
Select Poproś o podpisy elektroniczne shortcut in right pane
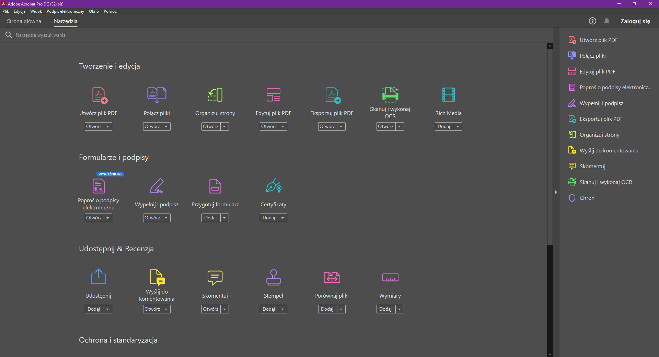click(x=610, y=88)
